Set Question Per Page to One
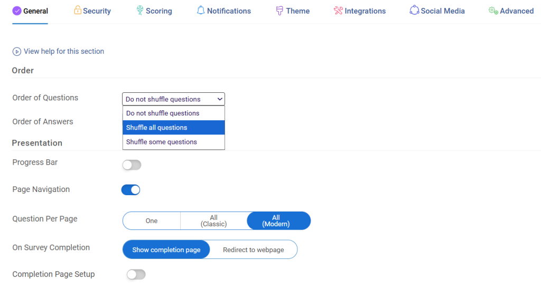The height and width of the screenshot is (288, 541). (x=152, y=221)
